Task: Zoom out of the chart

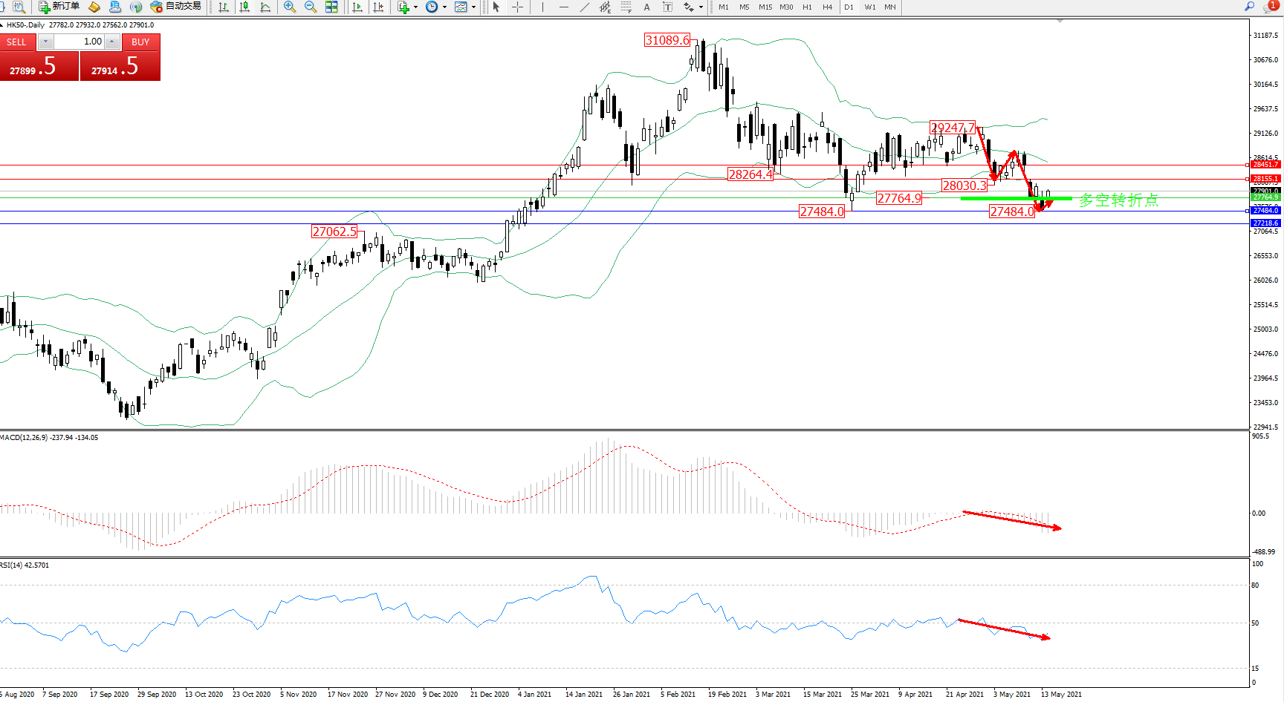Action: 311,7
